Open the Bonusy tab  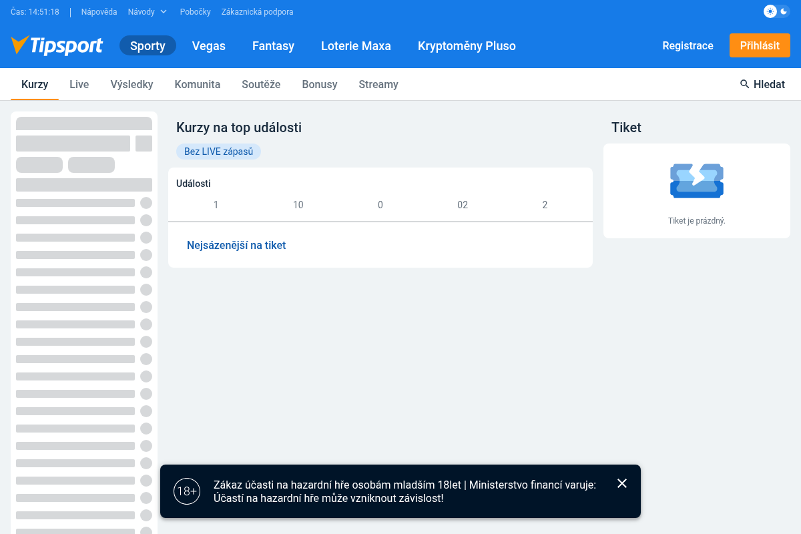pos(320,84)
